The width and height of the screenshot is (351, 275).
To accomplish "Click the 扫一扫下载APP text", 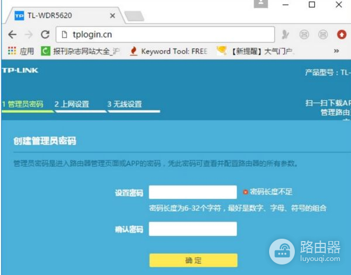I will point(328,103).
